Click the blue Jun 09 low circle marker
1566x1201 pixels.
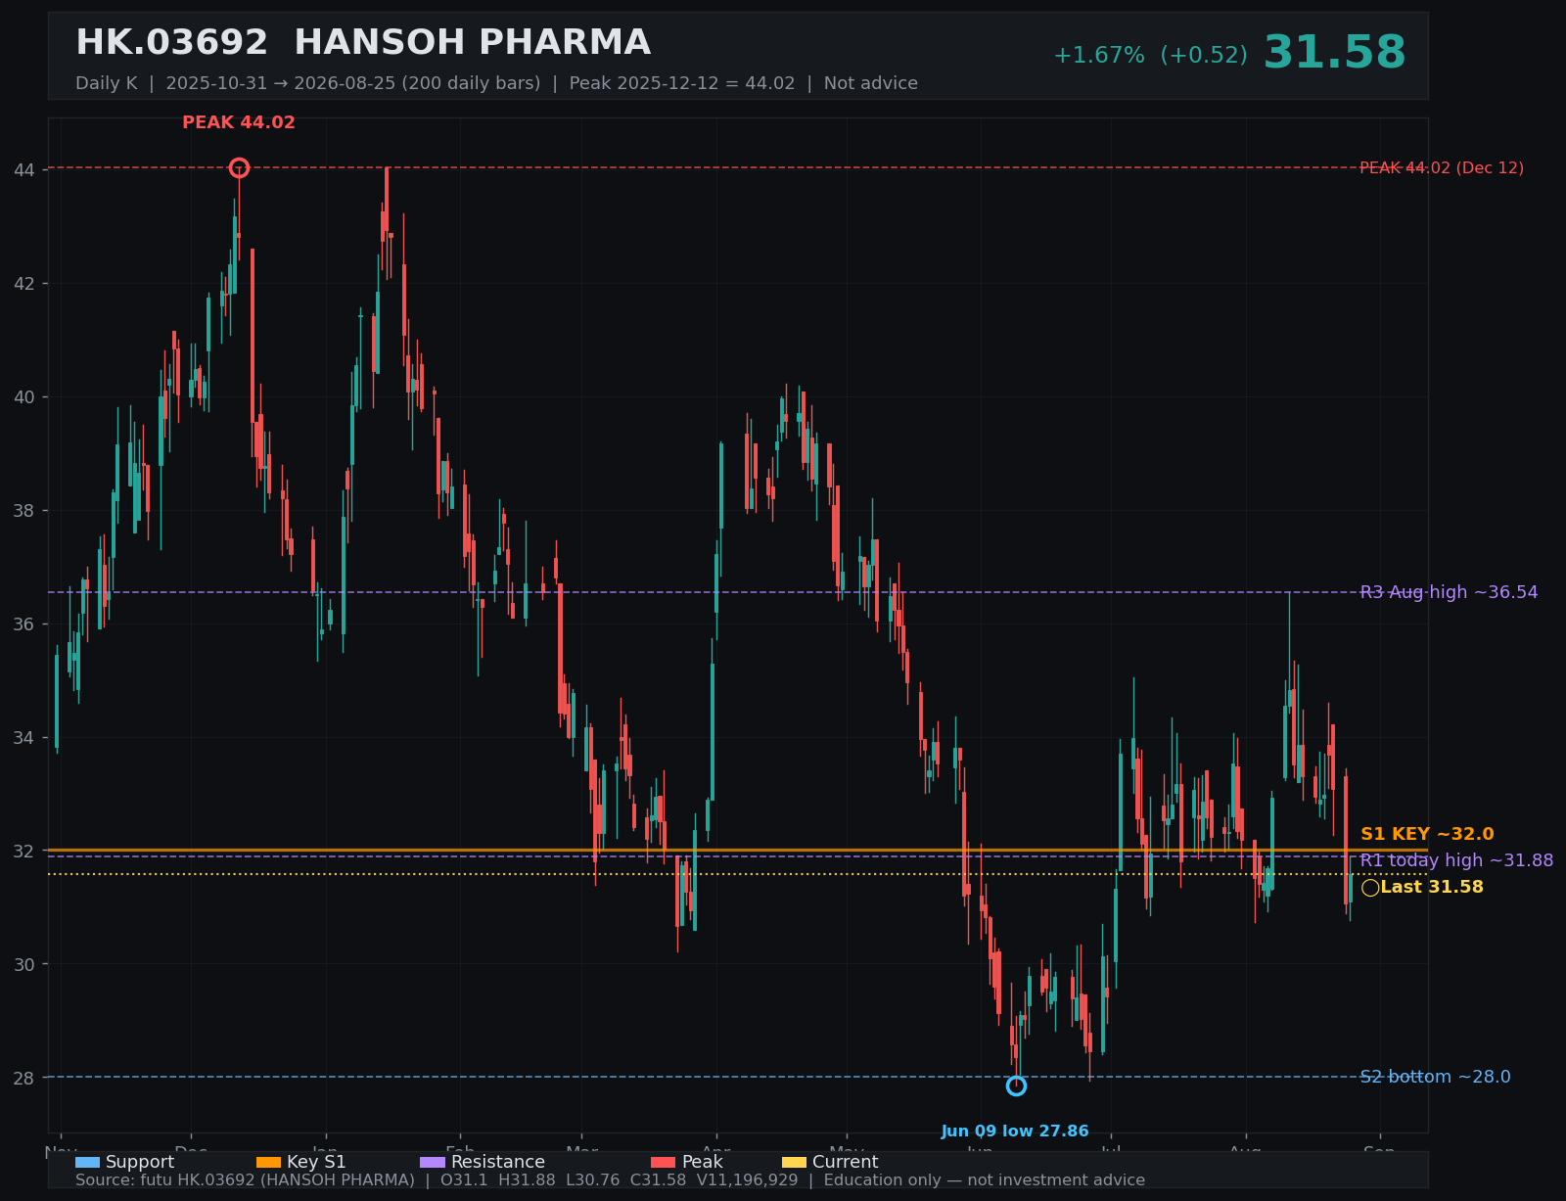pyautogui.click(x=1016, y=1086)
